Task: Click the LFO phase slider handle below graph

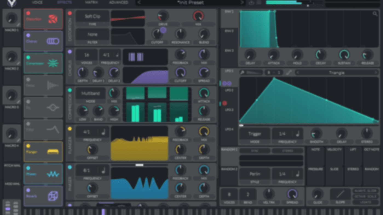Action: click(x=241, y=125)
